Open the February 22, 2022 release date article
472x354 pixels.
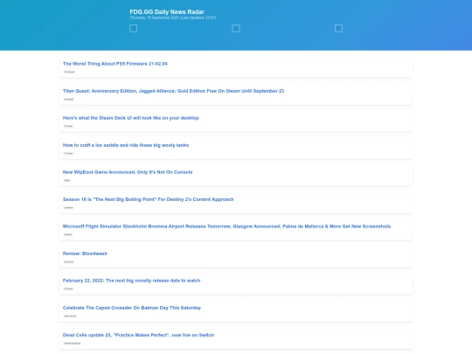[131, 281]
